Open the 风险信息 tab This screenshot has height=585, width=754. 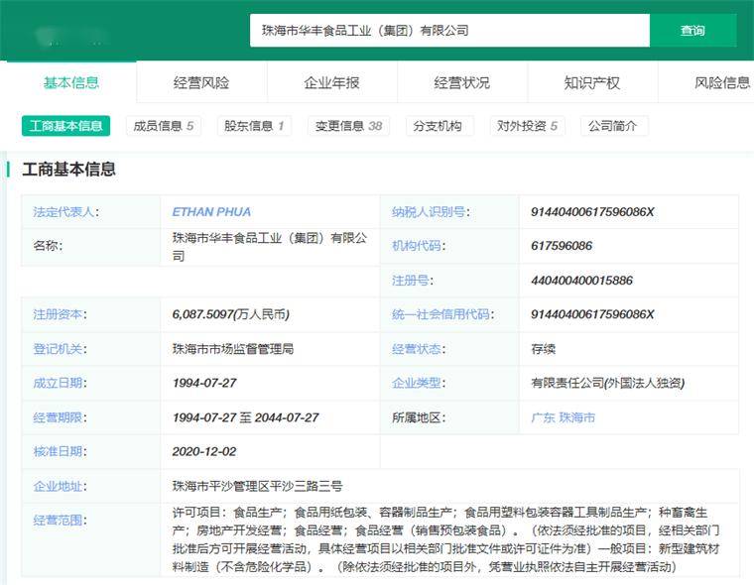coord(722,82)
